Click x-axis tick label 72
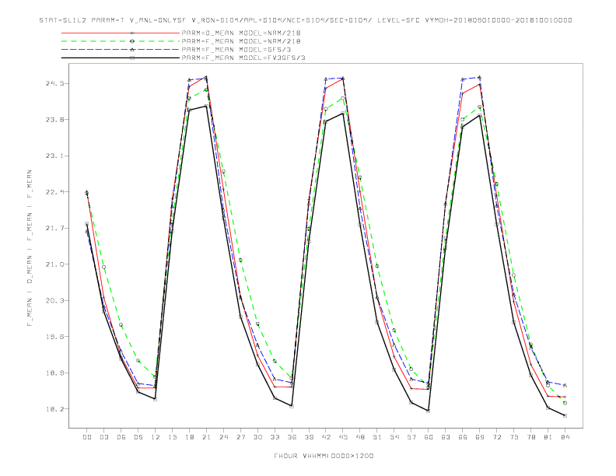The image size is (616, 476). tap(496, 437)
